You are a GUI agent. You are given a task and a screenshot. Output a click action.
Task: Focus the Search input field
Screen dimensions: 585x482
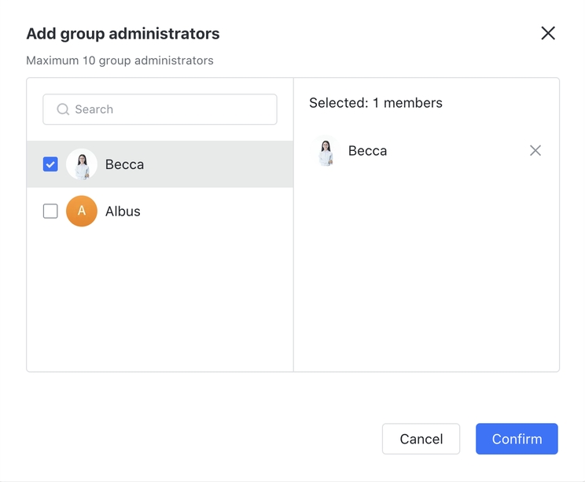[x=173, y=109]
